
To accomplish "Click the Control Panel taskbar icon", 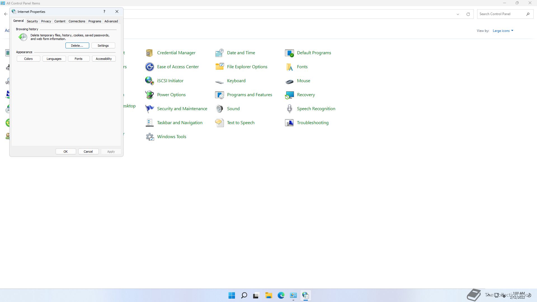I will (293, 295).
